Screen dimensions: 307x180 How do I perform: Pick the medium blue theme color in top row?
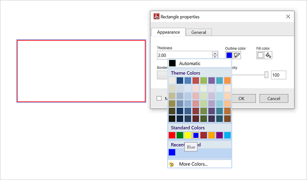[x=188, y=81]
